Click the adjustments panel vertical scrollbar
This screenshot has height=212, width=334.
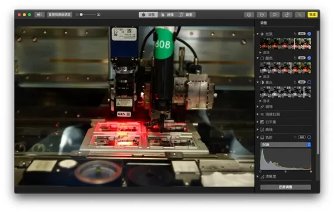point(318,93)
